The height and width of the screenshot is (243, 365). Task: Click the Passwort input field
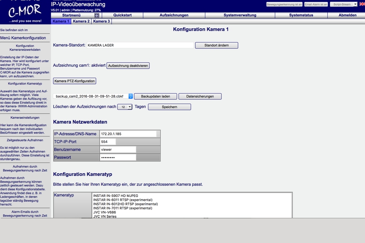[118, 158]
